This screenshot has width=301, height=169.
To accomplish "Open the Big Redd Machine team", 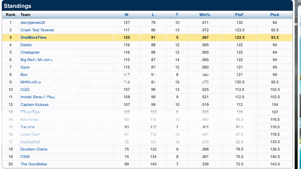I will point(36,60).
